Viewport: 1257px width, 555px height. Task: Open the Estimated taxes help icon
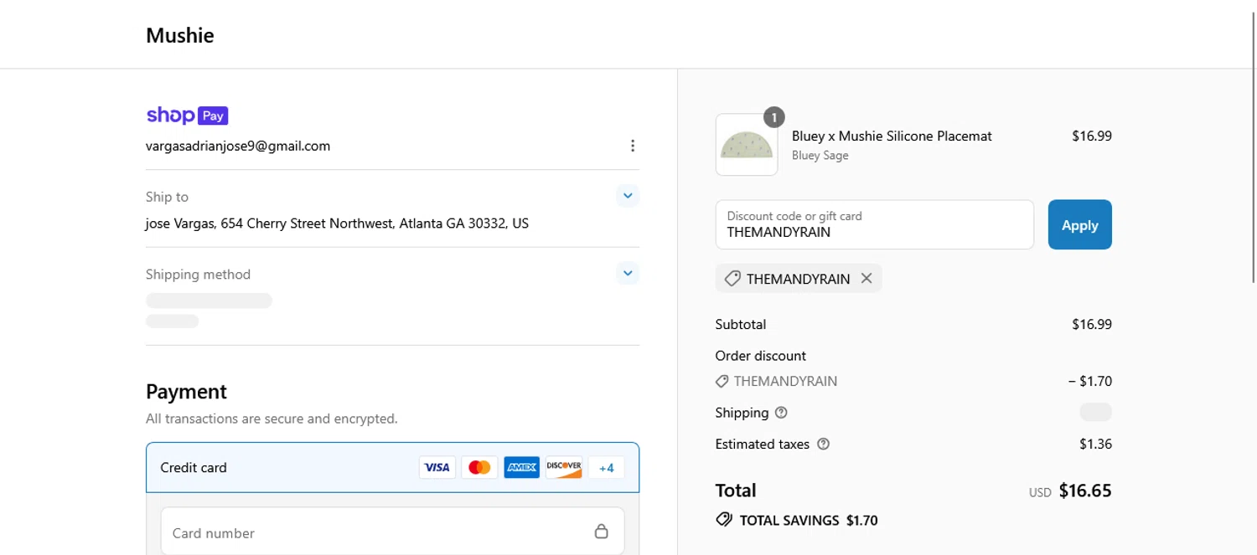[x=823, y=445]
